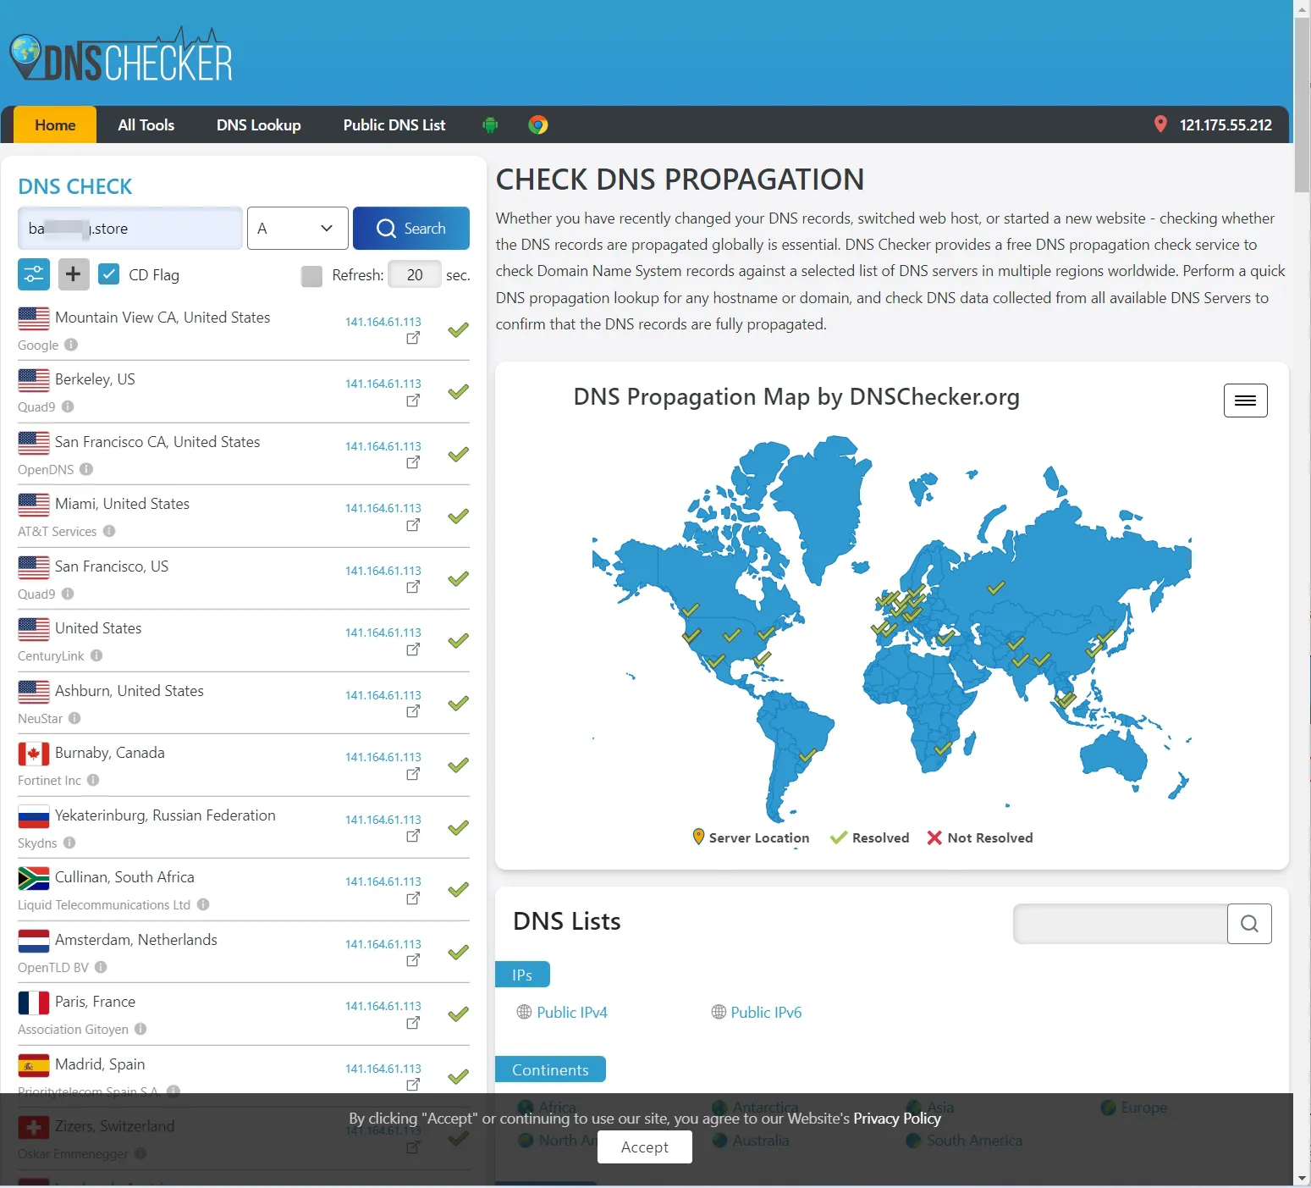Viewport: 1311px width, 1188px height.
Task: Add custom DNS server plus button
Action: click(x=74, y=274)
